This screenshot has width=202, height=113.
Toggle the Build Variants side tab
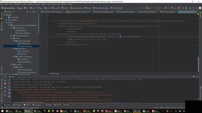click(1, 84)
